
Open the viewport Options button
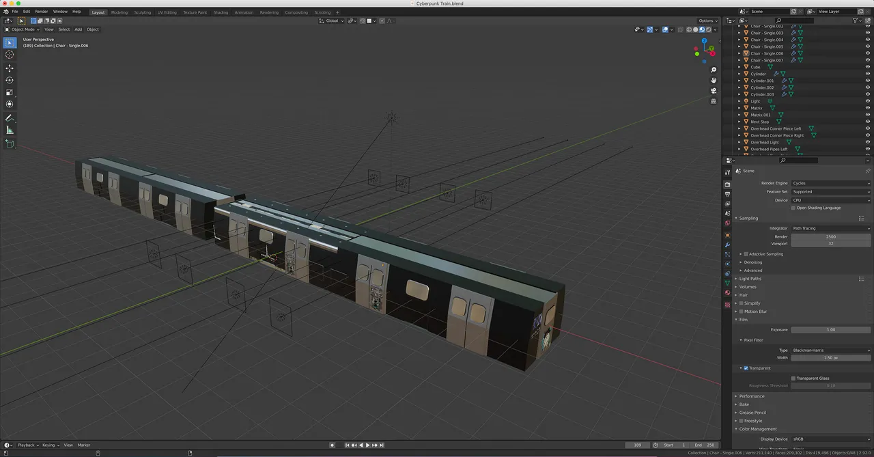click(x=707, y=20)
